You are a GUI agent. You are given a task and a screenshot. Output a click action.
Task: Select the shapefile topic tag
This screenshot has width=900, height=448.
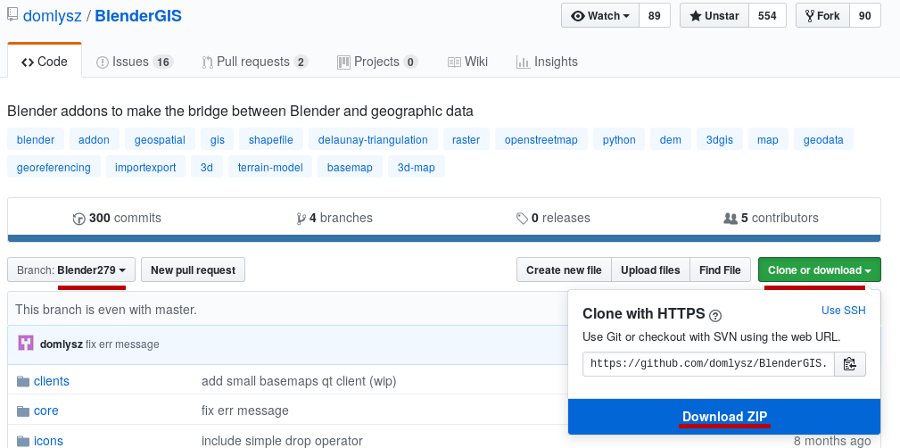(x=271, y=139)
